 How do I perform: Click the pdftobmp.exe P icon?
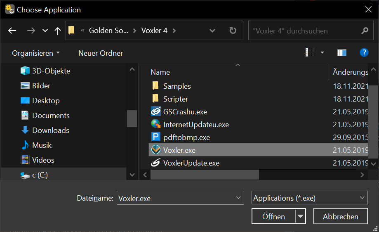[155, 137]
